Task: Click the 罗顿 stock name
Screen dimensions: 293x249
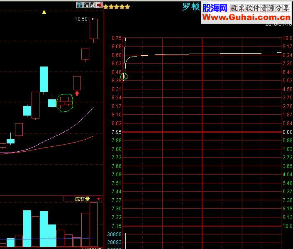Action: pos(191,7)
